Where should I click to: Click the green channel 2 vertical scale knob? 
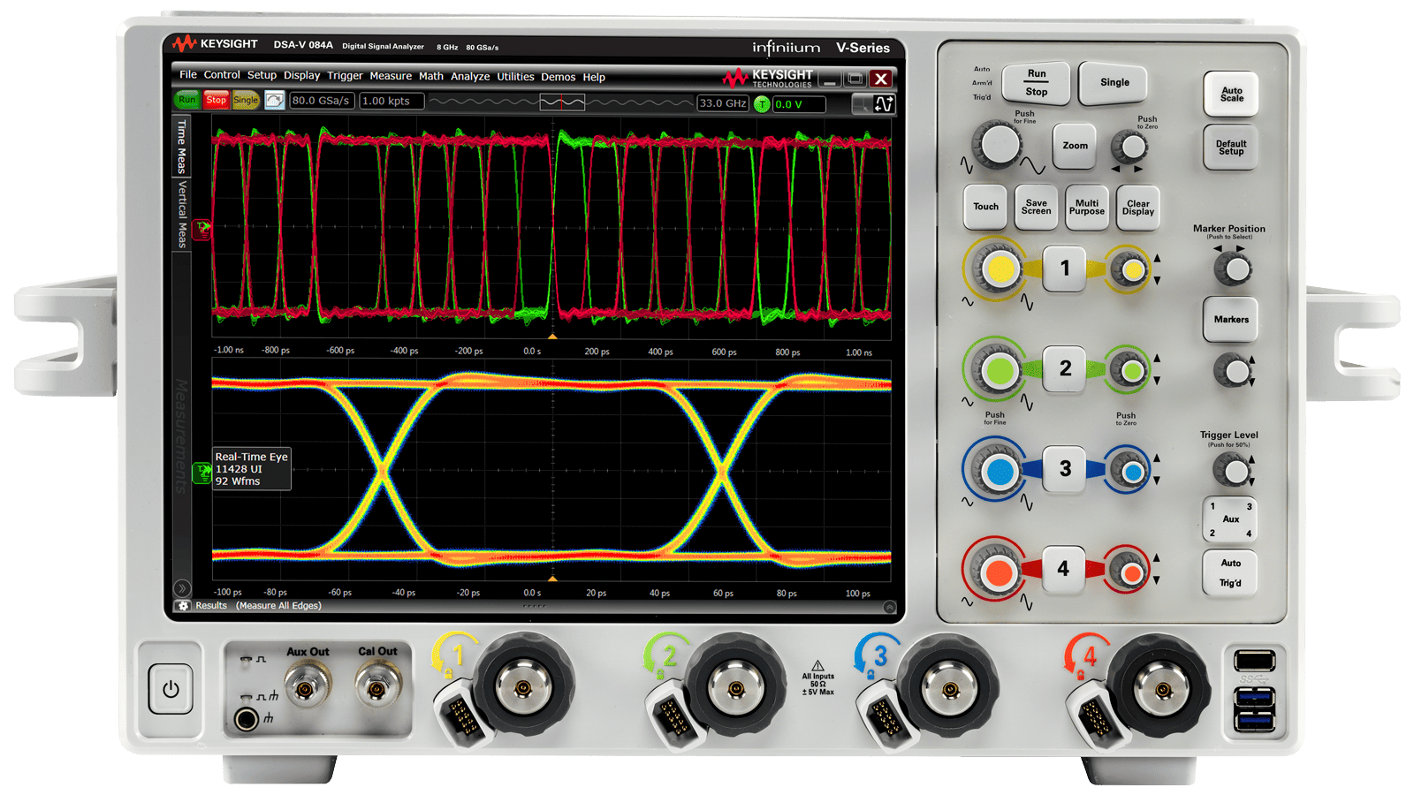(999, 371)
